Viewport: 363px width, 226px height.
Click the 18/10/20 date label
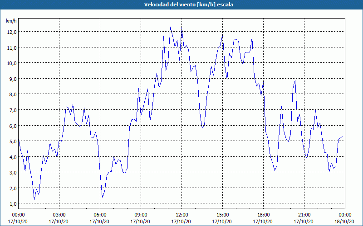pos(345,221)
